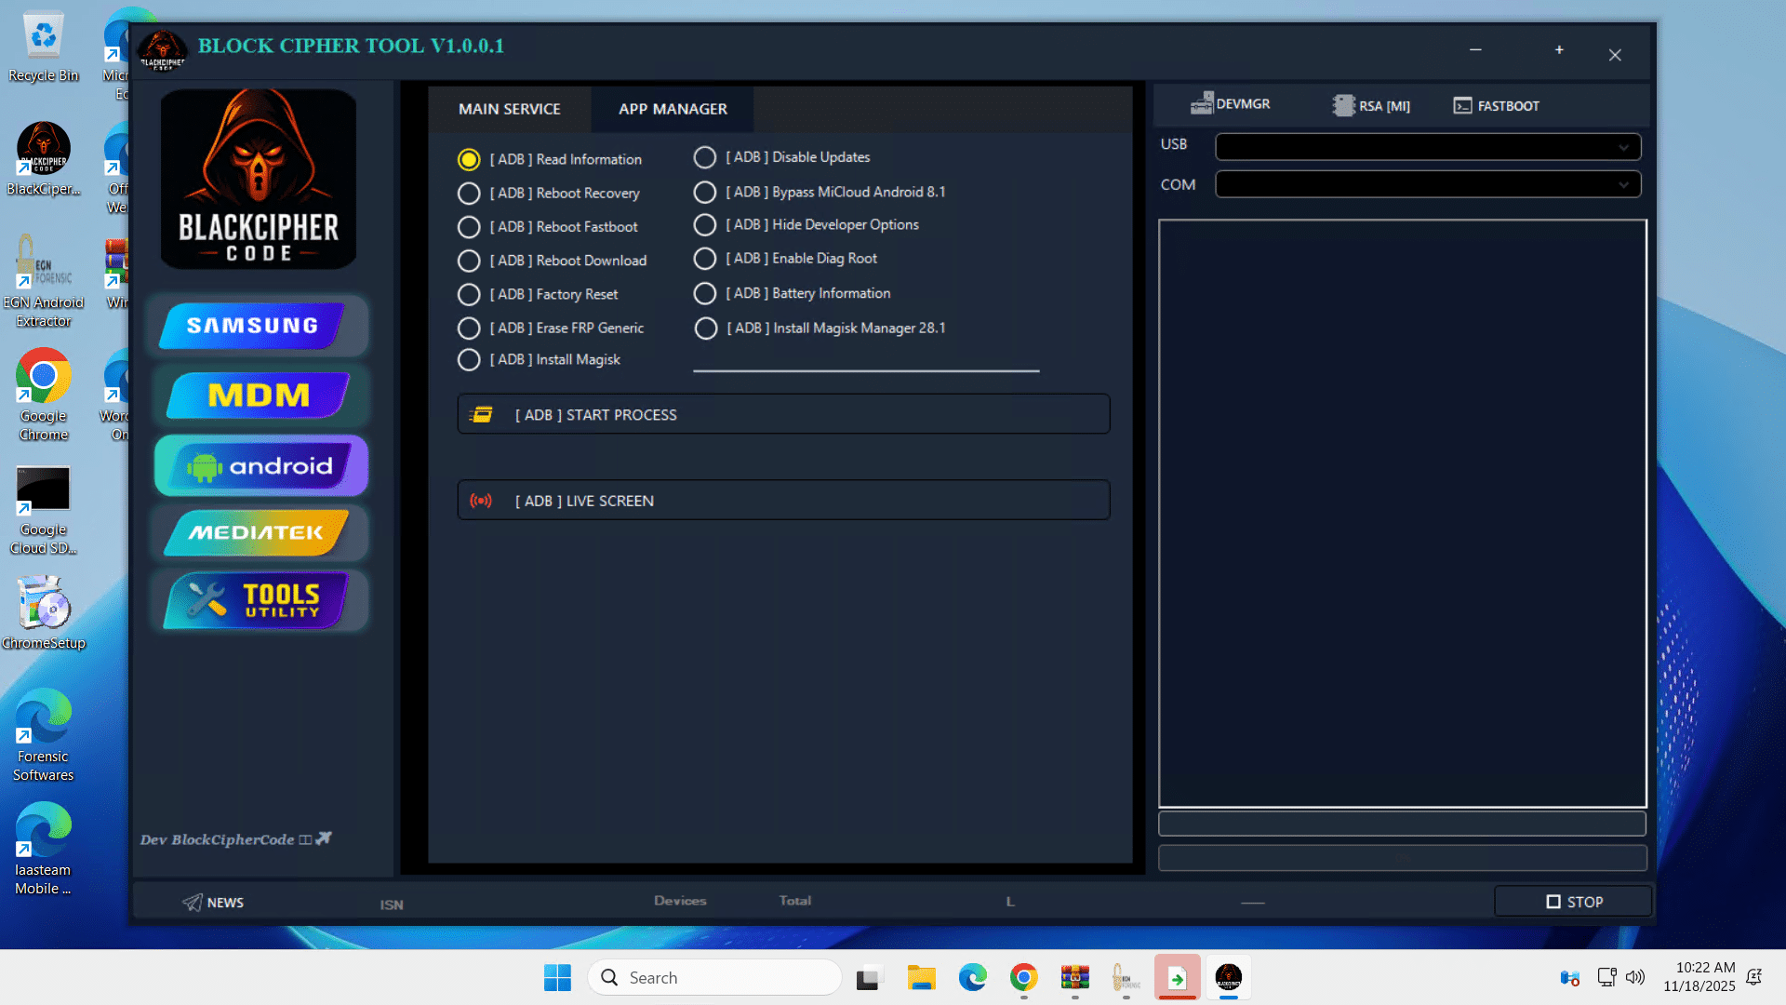Open the MDM module icon
This screenshot has width=1786, height=1005.
coord(258,395)
